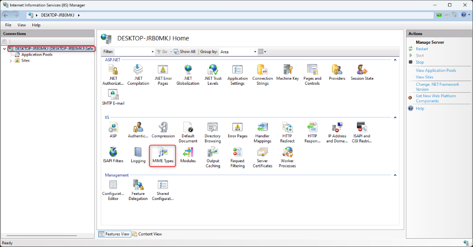Open the Request Filtering feature
Viewport: 473px width, 247px height.
[x=237, y=157]
